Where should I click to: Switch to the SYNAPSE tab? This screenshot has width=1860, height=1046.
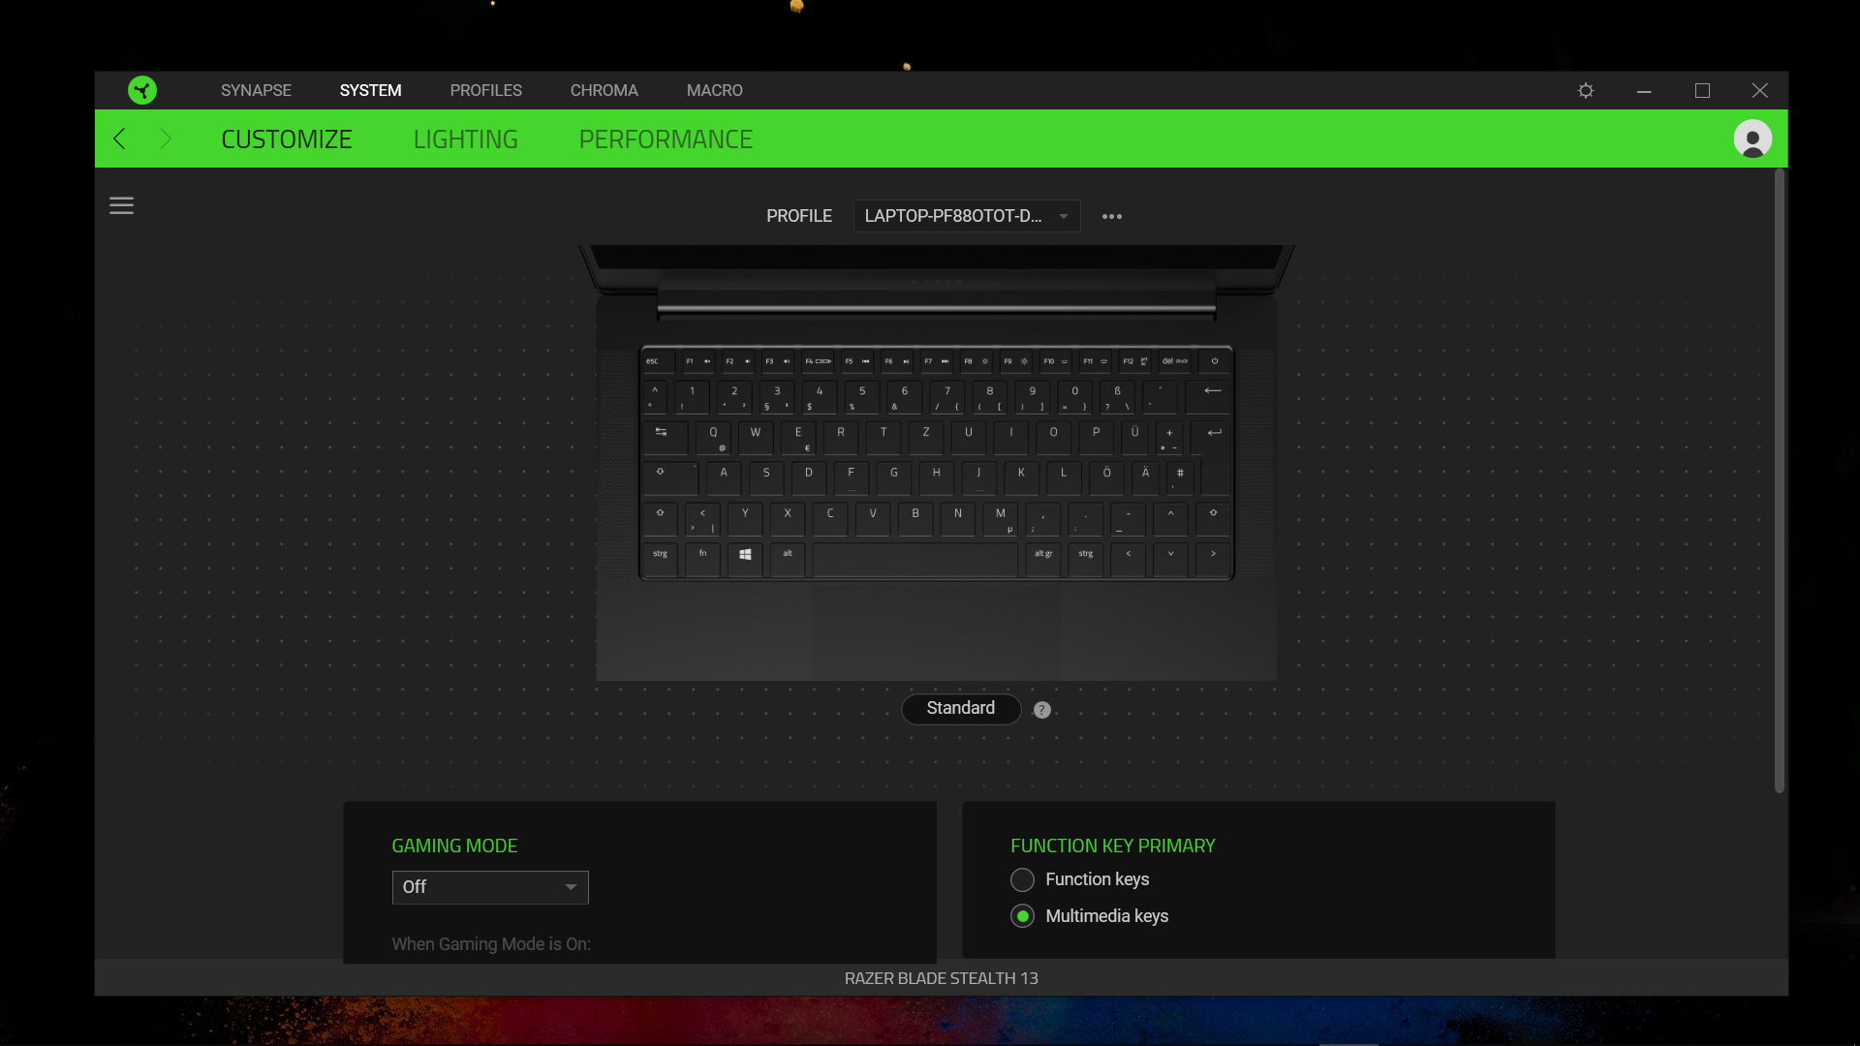click(x=256, y=90)
